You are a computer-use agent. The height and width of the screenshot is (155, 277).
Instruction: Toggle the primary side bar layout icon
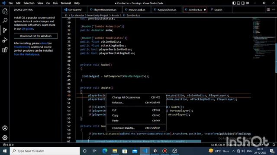point(234,3)
